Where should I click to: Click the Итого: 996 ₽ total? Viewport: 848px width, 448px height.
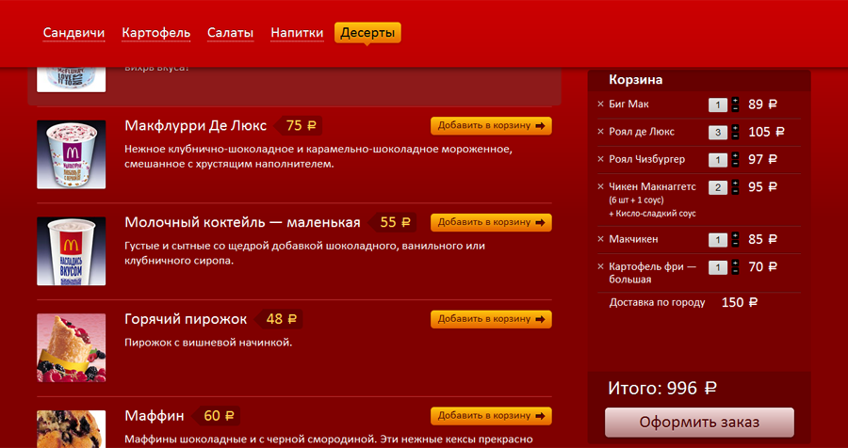662,388
